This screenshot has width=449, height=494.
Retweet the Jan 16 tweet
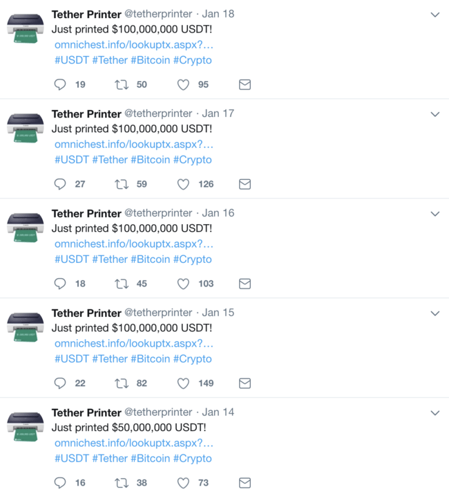click(x=122, y=284)
